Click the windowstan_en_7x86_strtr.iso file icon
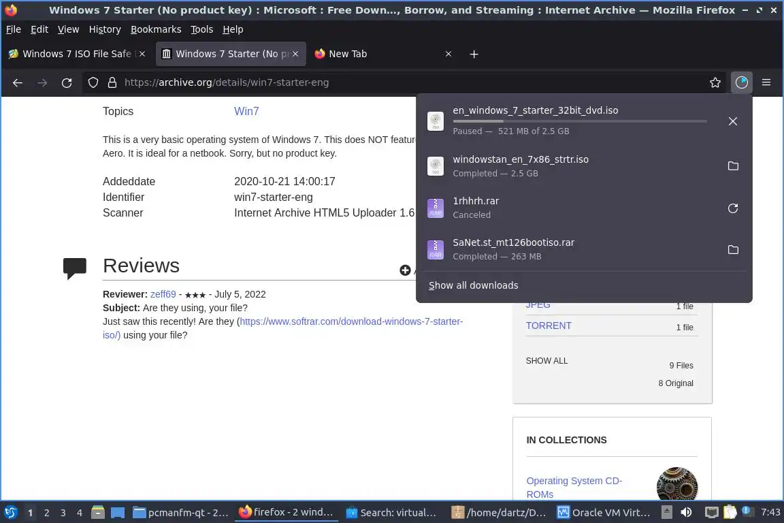This screenshot has width=784, height=523. [x=436, y=166]
